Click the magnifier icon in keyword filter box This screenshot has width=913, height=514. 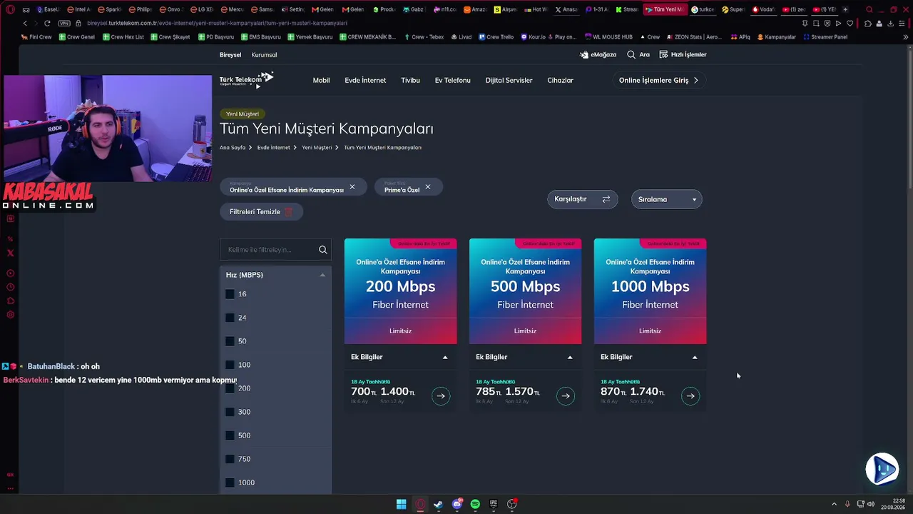point(323,250)
